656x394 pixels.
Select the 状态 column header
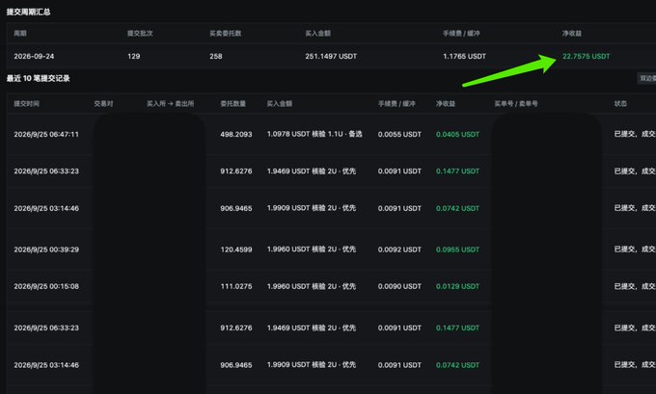click(620, 104)
